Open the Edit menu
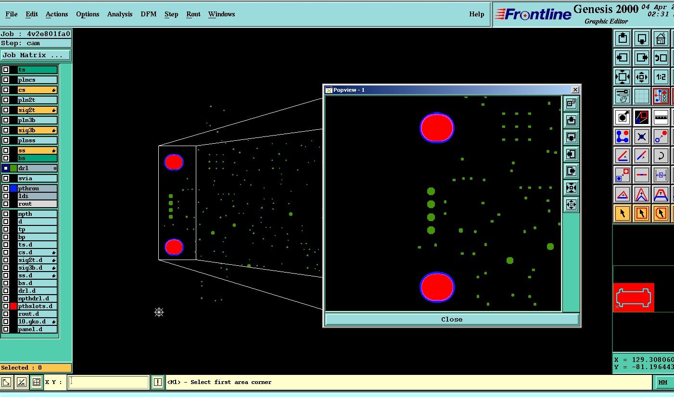This screenshot has width=674, height=397. (32, 14)
